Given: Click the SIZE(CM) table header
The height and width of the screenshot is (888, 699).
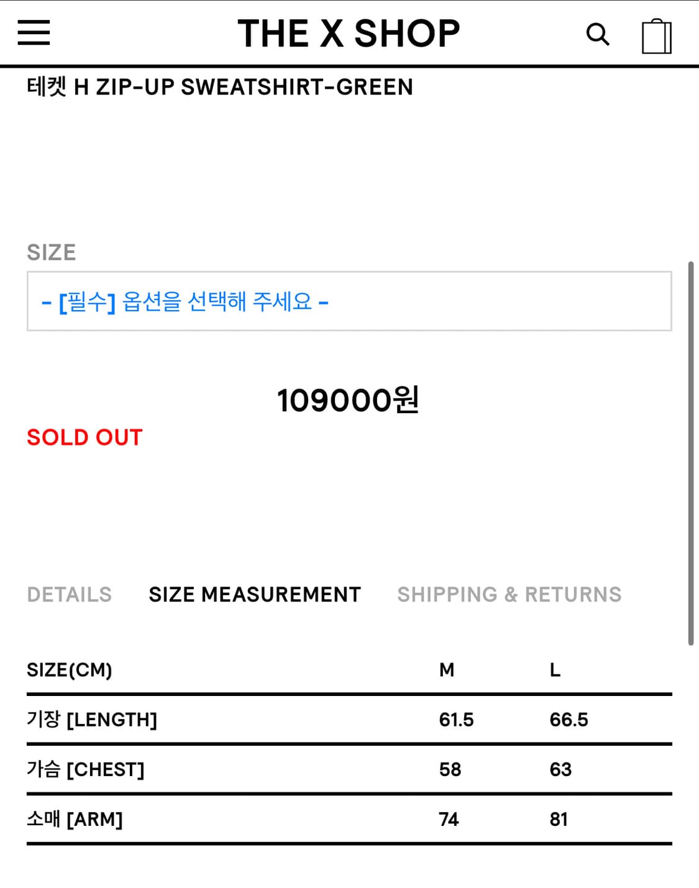Looking at the screenshot, I should [70, 670].
